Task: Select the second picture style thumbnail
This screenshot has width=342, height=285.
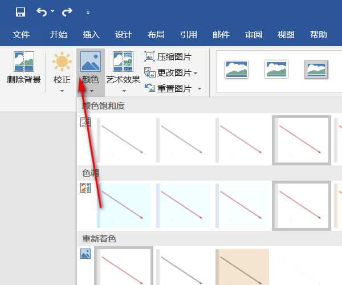Action: (276, 70)
